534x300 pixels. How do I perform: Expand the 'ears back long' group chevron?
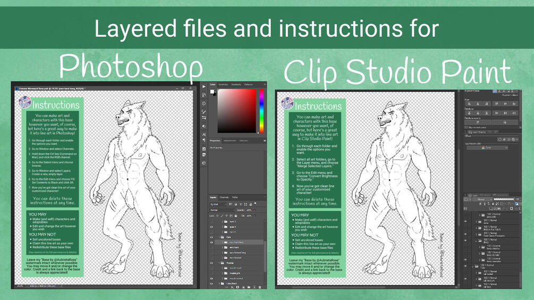pyautogui.click(x=223, y=243)
